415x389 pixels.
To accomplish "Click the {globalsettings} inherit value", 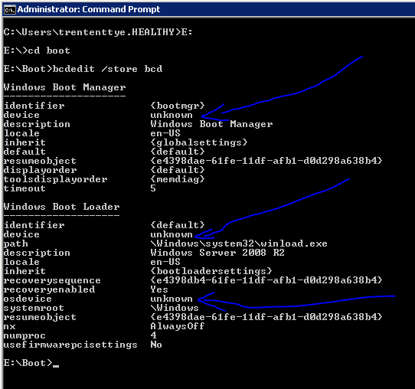I will [199, 142].
